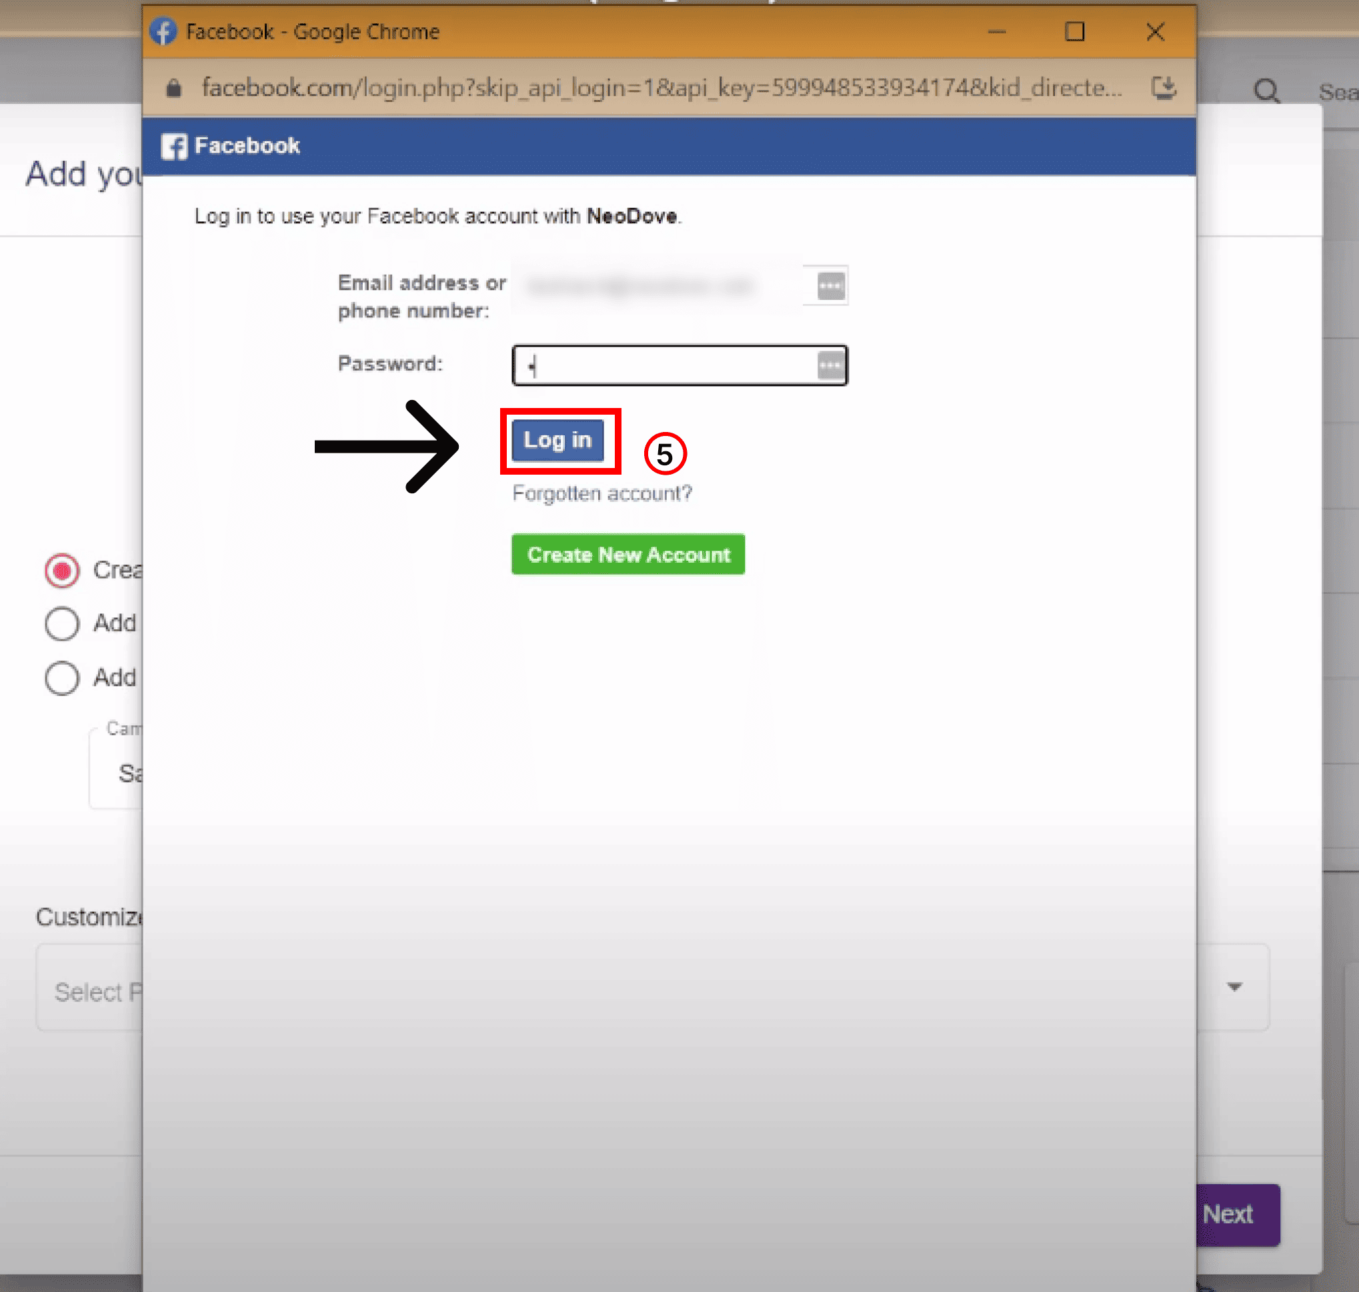This screenshot has width=1359, height=1292.
Task: Click inside the Password input field
Action: (668, 365)
